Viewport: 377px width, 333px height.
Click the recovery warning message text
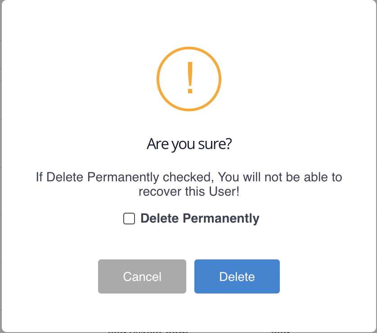coord(189,184)
